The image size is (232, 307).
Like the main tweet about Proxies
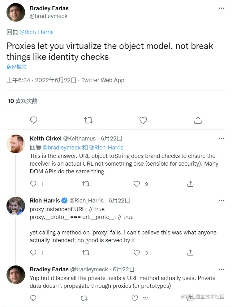[x=143, y=120]
